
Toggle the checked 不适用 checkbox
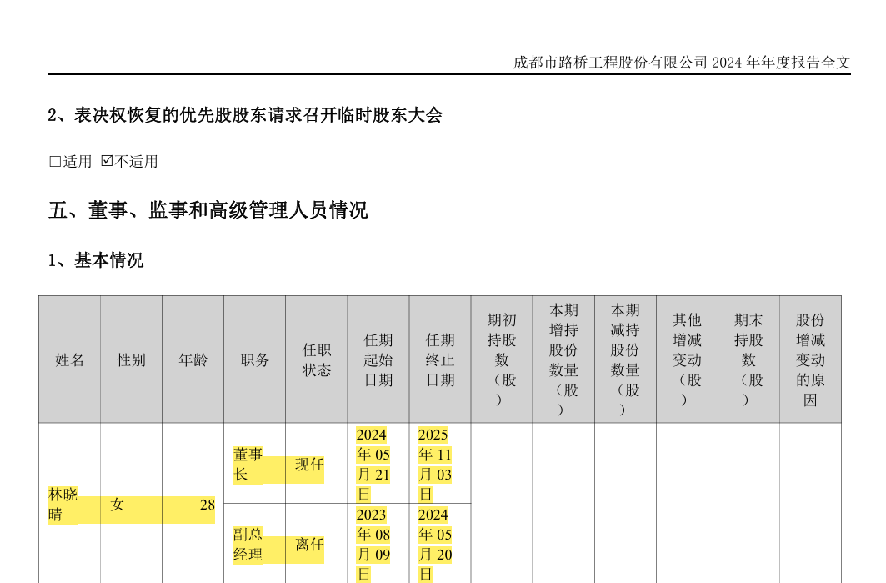pyautogui.click(x=107, y=161)
